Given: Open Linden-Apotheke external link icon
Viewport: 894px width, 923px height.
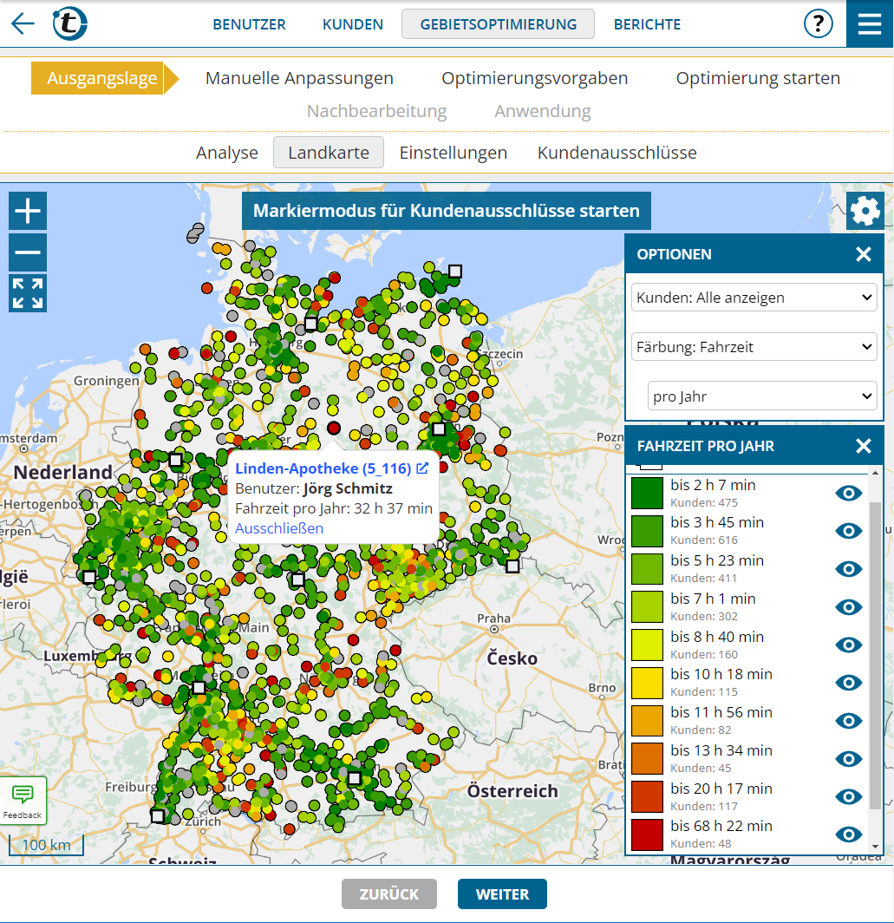Looking at the screenshot, I should click(x=422, y=468).
